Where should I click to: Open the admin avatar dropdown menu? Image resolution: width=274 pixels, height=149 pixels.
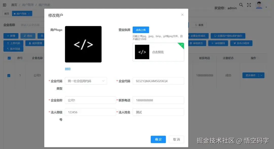coord(259,5)
